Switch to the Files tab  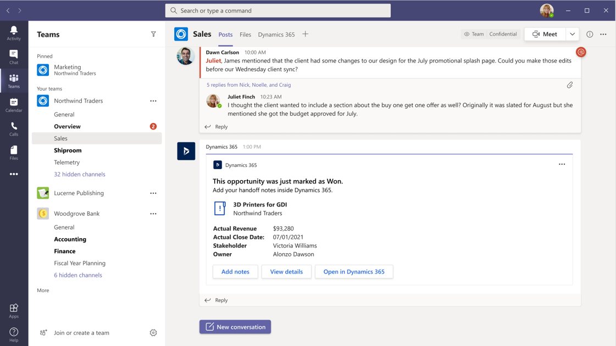245,35
